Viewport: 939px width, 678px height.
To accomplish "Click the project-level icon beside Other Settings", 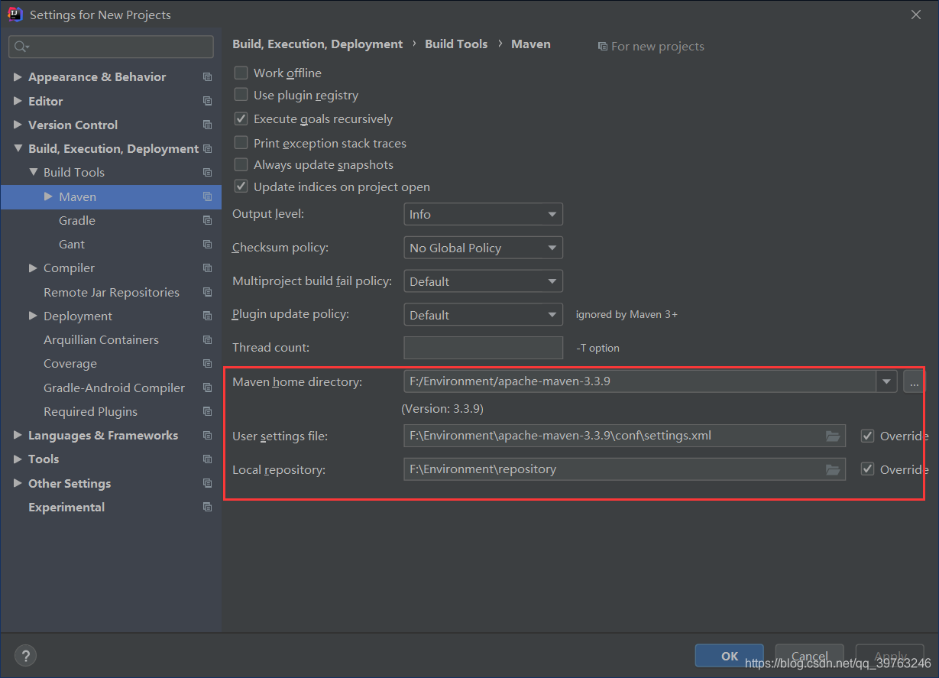I will coord(207,483).
